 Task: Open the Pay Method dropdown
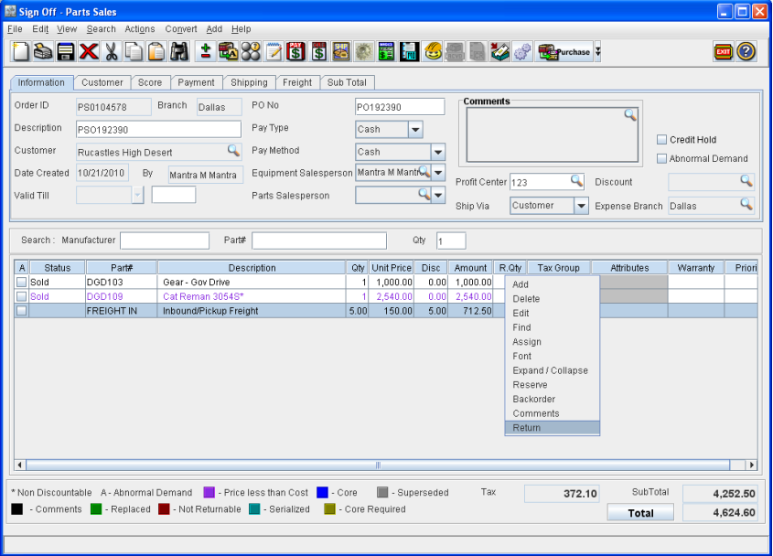pyautogui.click(x=438, y=153)
